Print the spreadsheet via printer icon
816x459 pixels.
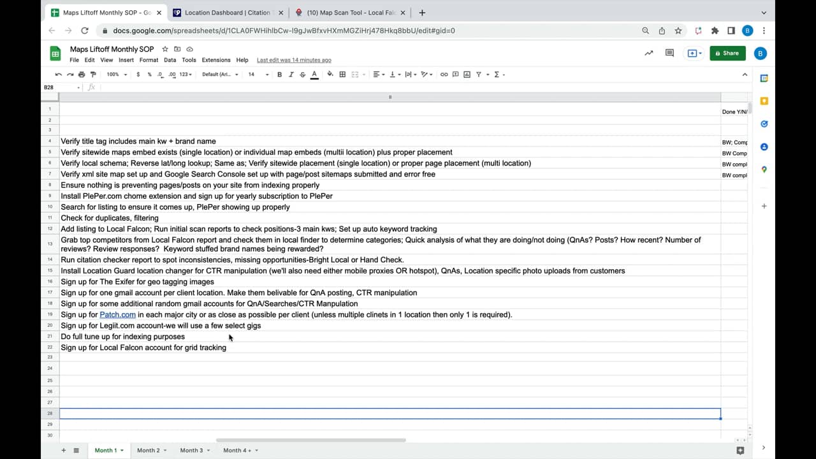(82, 75)
